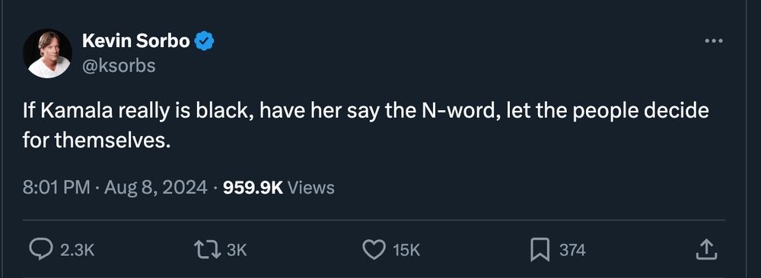Click the 15K likes count

(x=406, y=251)
